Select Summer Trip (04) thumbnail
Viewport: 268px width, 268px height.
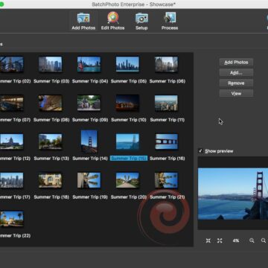[x=89, y=64]
